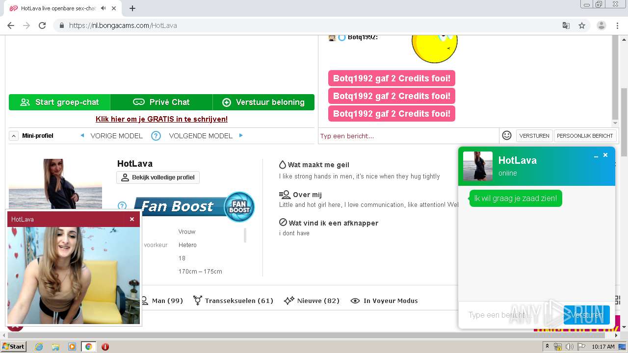Open Privé Chat
628x353 pixels.
[161, 102]
